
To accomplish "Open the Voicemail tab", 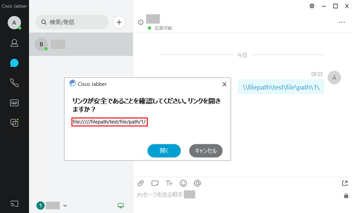I will (14, 103).
